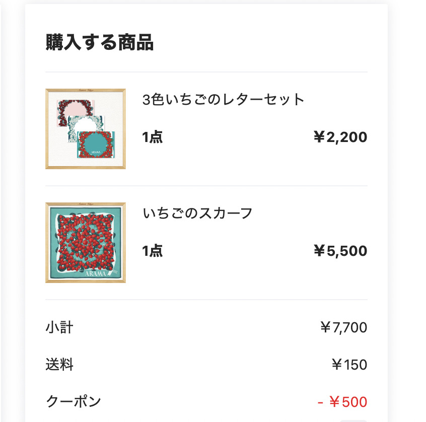Click the 送料 label
Image resolution: width=426 pixels, height=422 pixels.
[59, 365]
